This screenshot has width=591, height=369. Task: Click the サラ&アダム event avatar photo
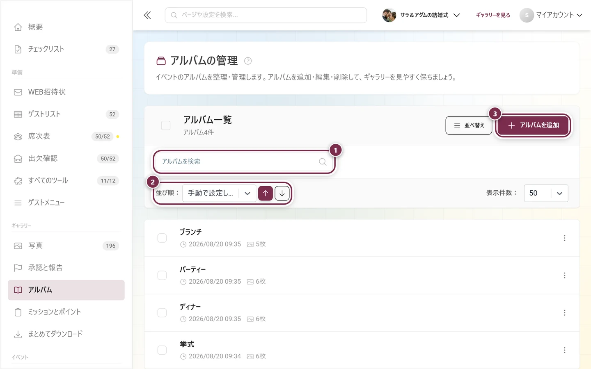pyautogui.click(x=389, y=15)
